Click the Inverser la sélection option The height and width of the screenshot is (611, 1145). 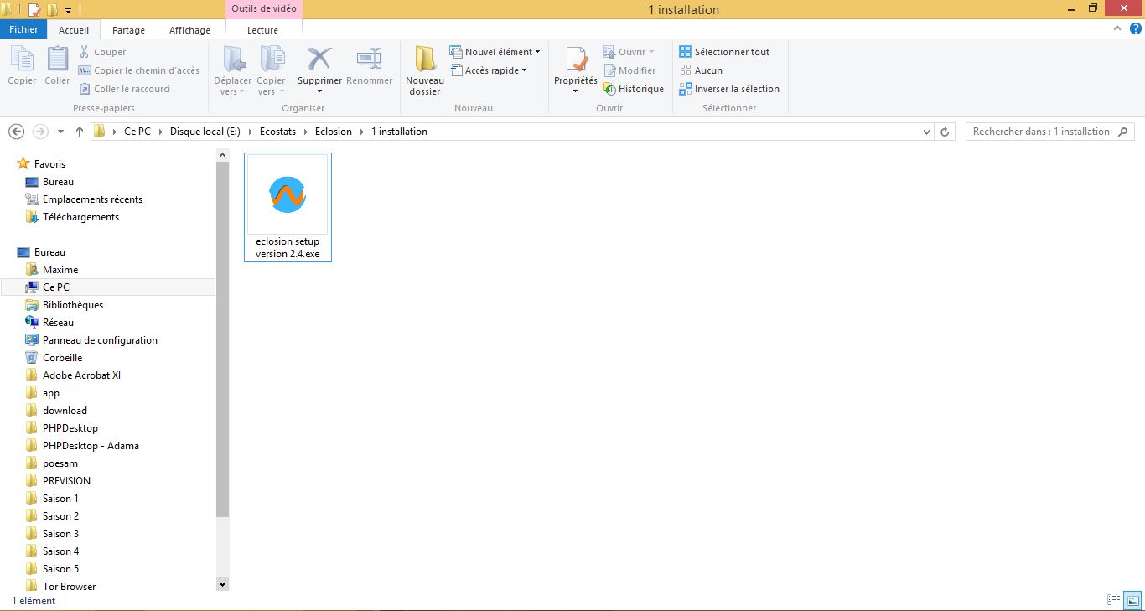click(730, 89)
